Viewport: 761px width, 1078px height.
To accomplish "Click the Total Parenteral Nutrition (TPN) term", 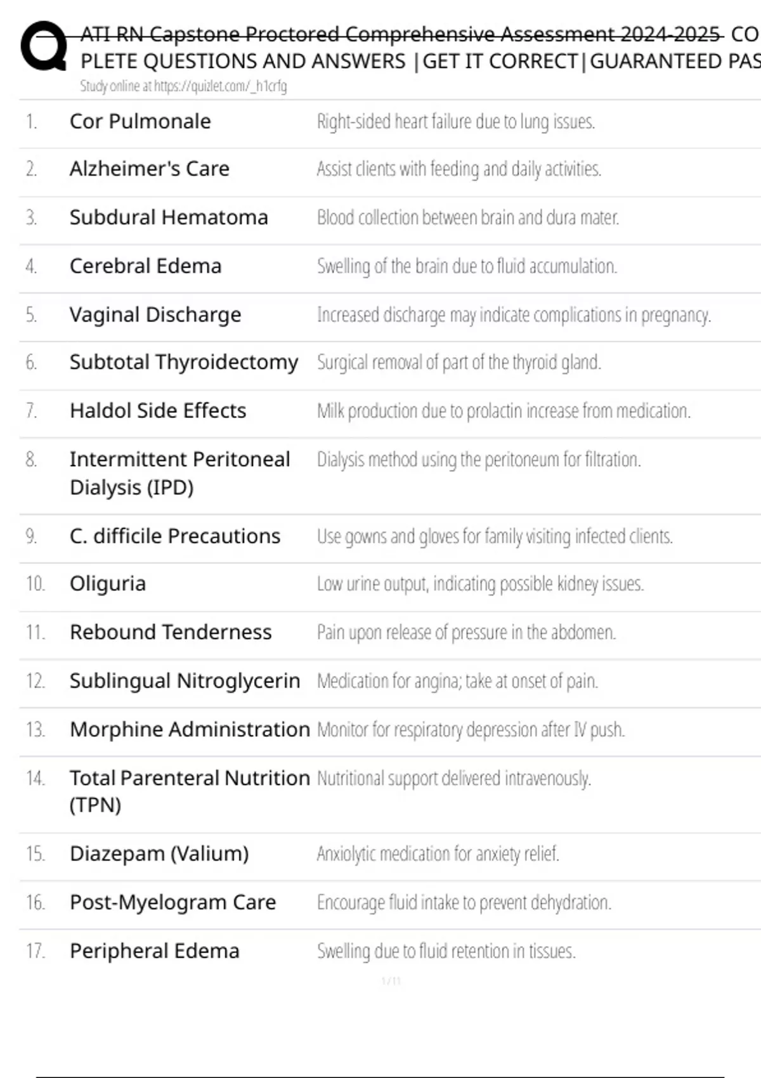I will 190,791.
